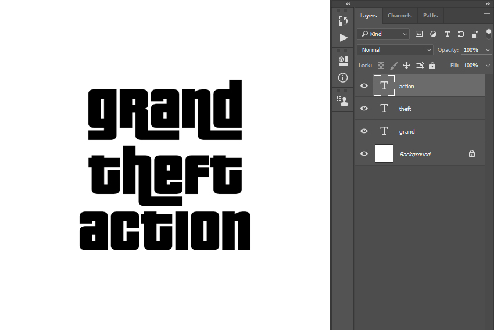Hide the Background layer

pos(364,153)
